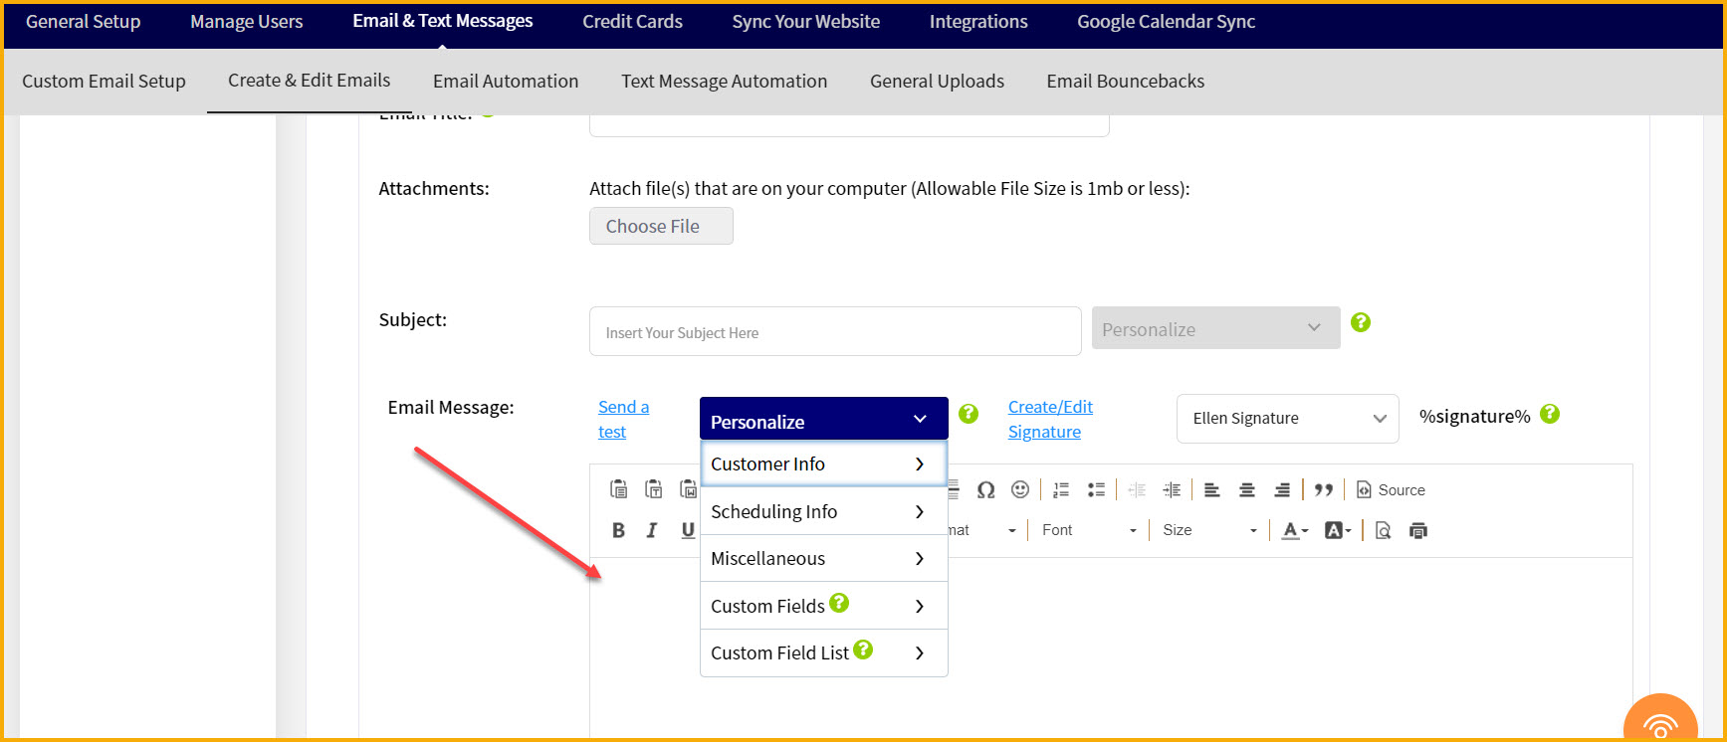
Task: Click the Subject input field
Action: [x=835, y=331]
